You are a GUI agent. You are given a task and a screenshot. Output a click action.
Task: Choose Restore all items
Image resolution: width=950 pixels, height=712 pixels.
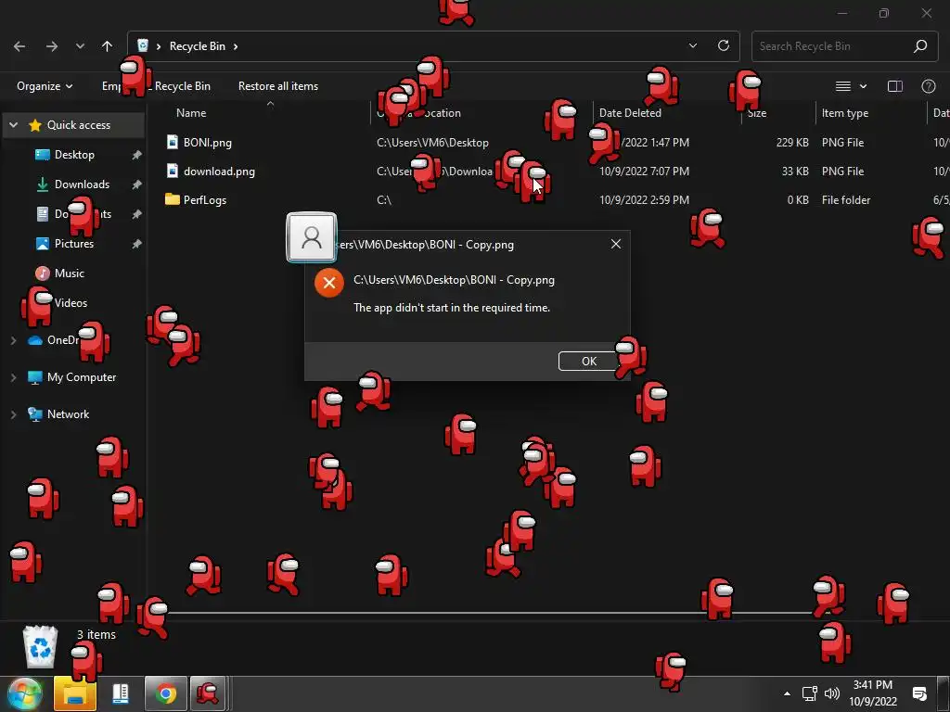[278, 86]
